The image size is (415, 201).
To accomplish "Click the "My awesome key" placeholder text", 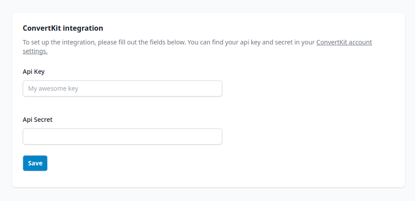I will [53, 88].
